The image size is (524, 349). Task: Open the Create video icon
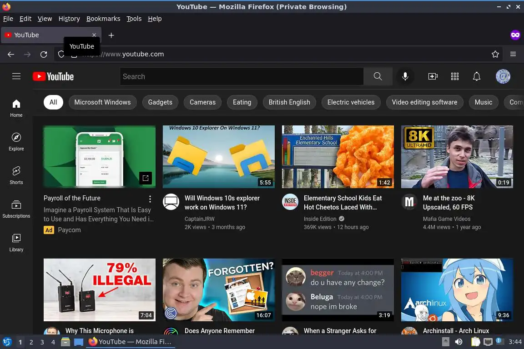pyautogui.click(x=433, y=76)
